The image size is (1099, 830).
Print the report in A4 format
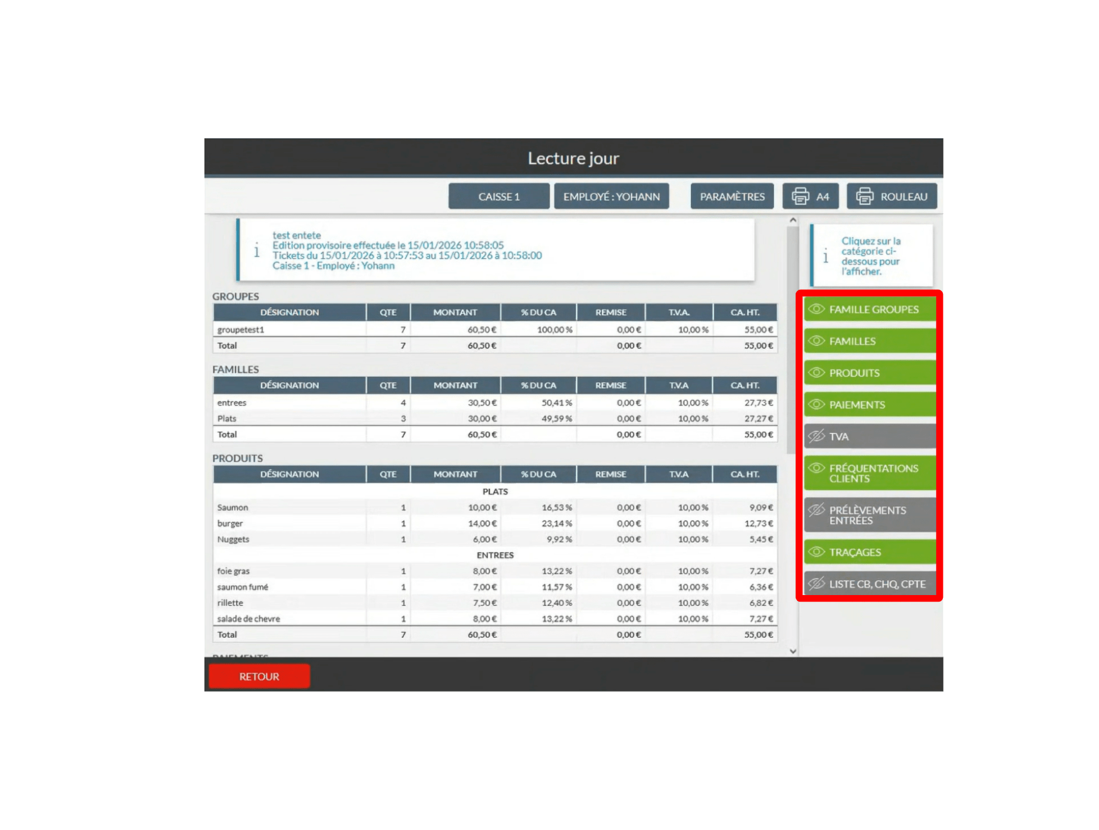pos(811,196)
